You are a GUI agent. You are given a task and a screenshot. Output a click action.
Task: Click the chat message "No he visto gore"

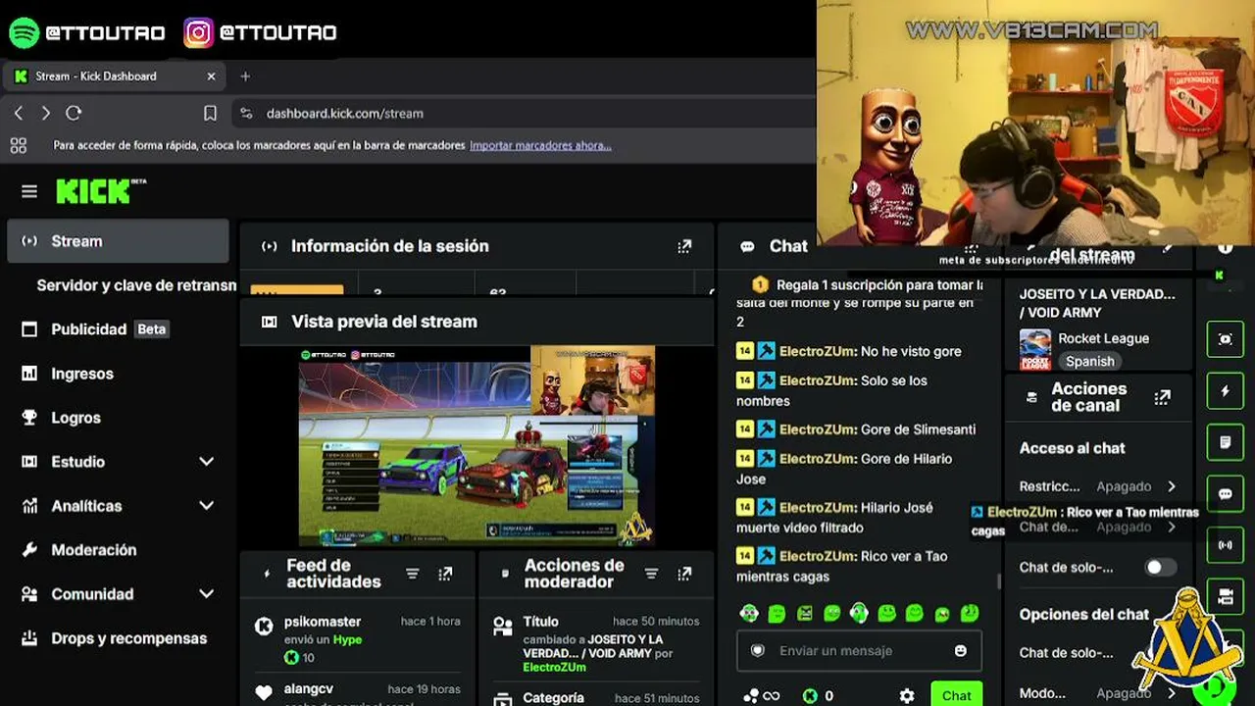911,351
